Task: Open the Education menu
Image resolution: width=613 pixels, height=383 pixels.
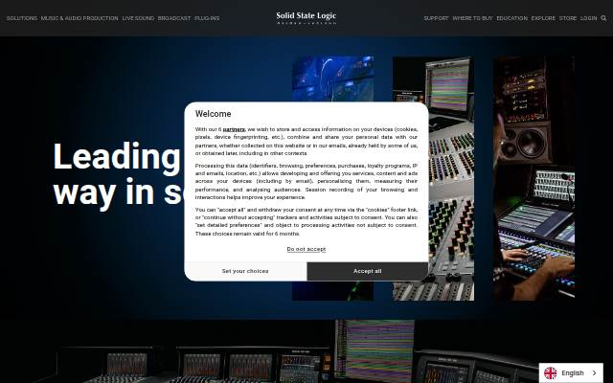Action: pos(511,18)
